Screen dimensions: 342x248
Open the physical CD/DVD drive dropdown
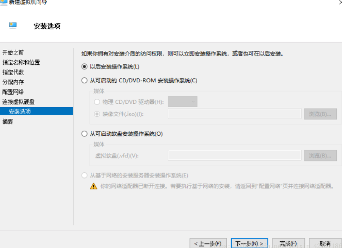(x=183, y=102)
